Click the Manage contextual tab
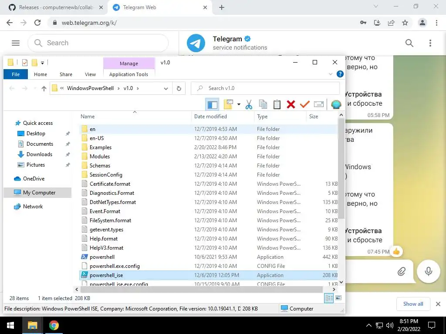The height and width of the screenshot is (334, 446). point(129,63)
